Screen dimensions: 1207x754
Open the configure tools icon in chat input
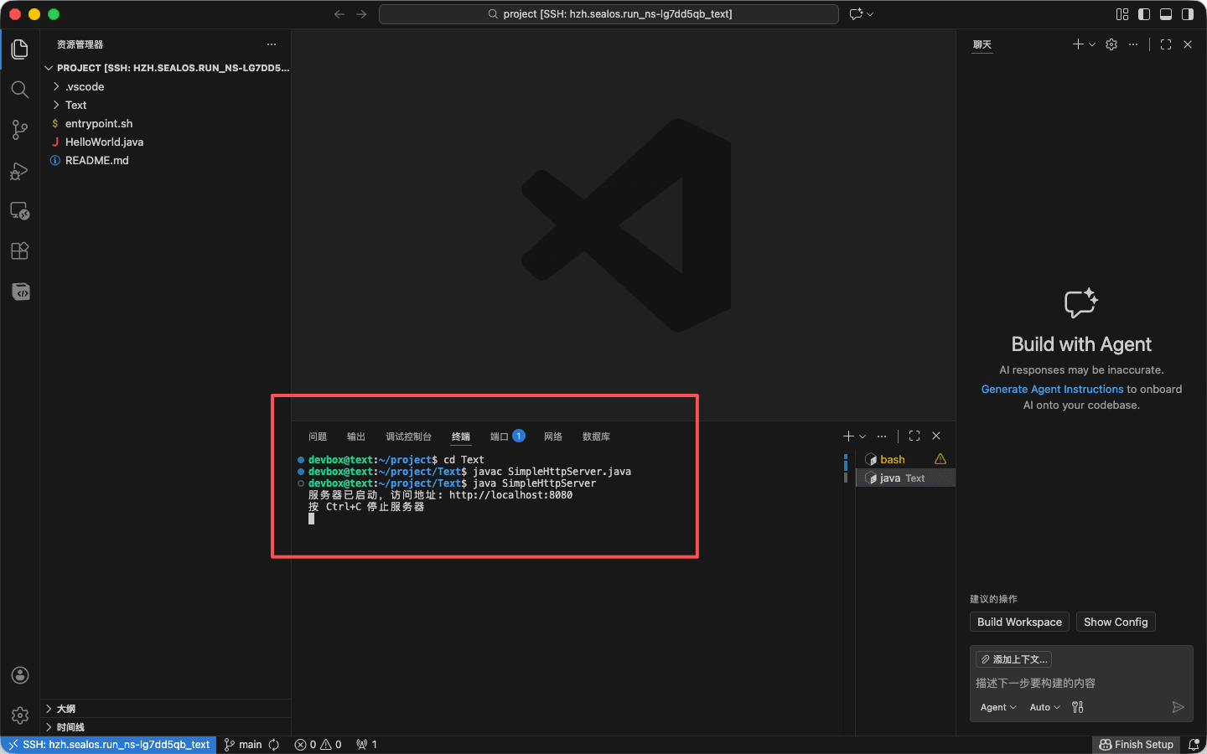click(x=1078, y=707)
